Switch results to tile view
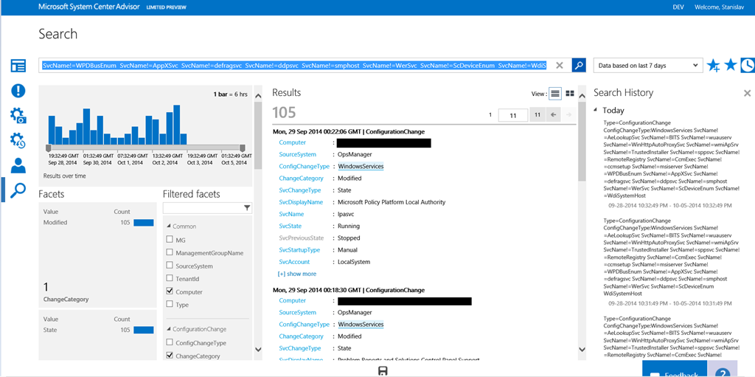 coord(570,94)
